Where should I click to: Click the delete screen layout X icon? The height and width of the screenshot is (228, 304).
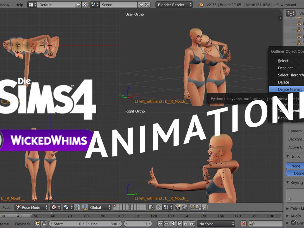click(x=85, y=5)
